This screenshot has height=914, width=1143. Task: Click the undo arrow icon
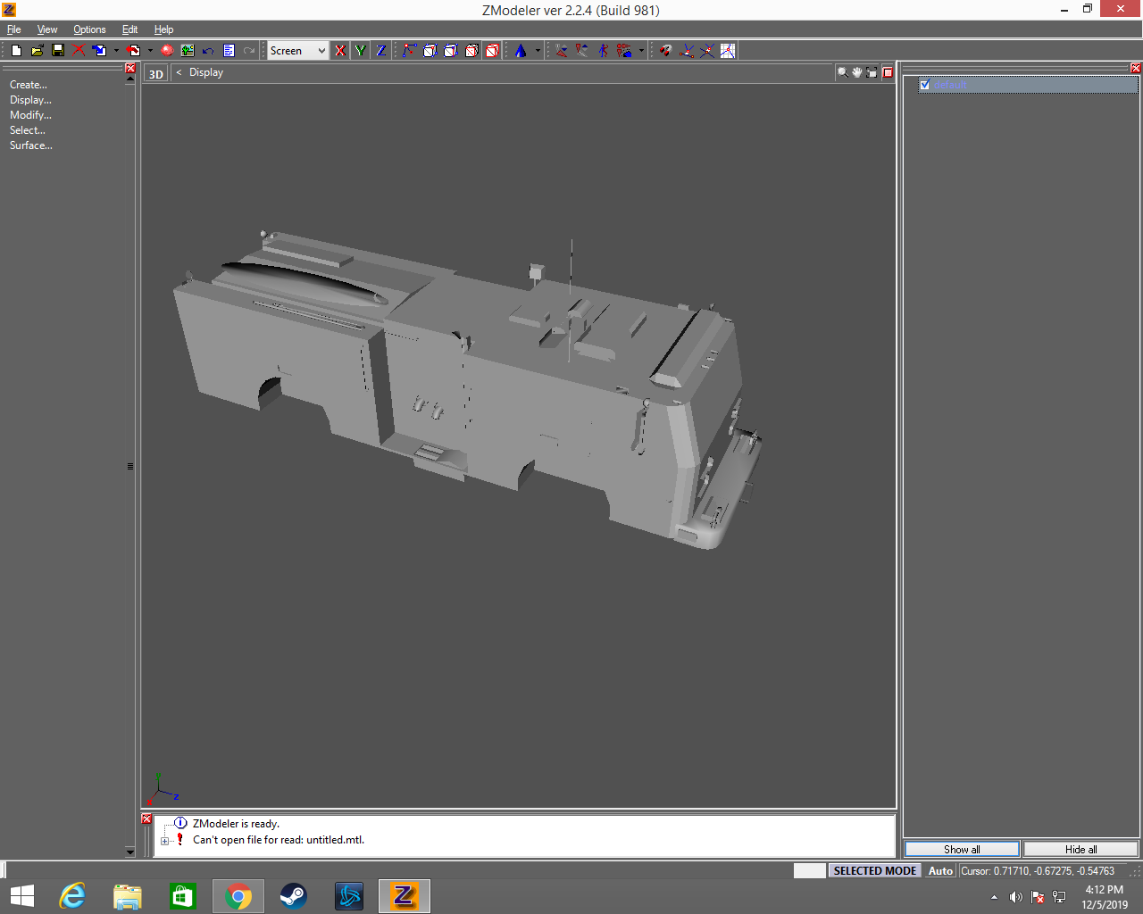(x=208, y=51)
